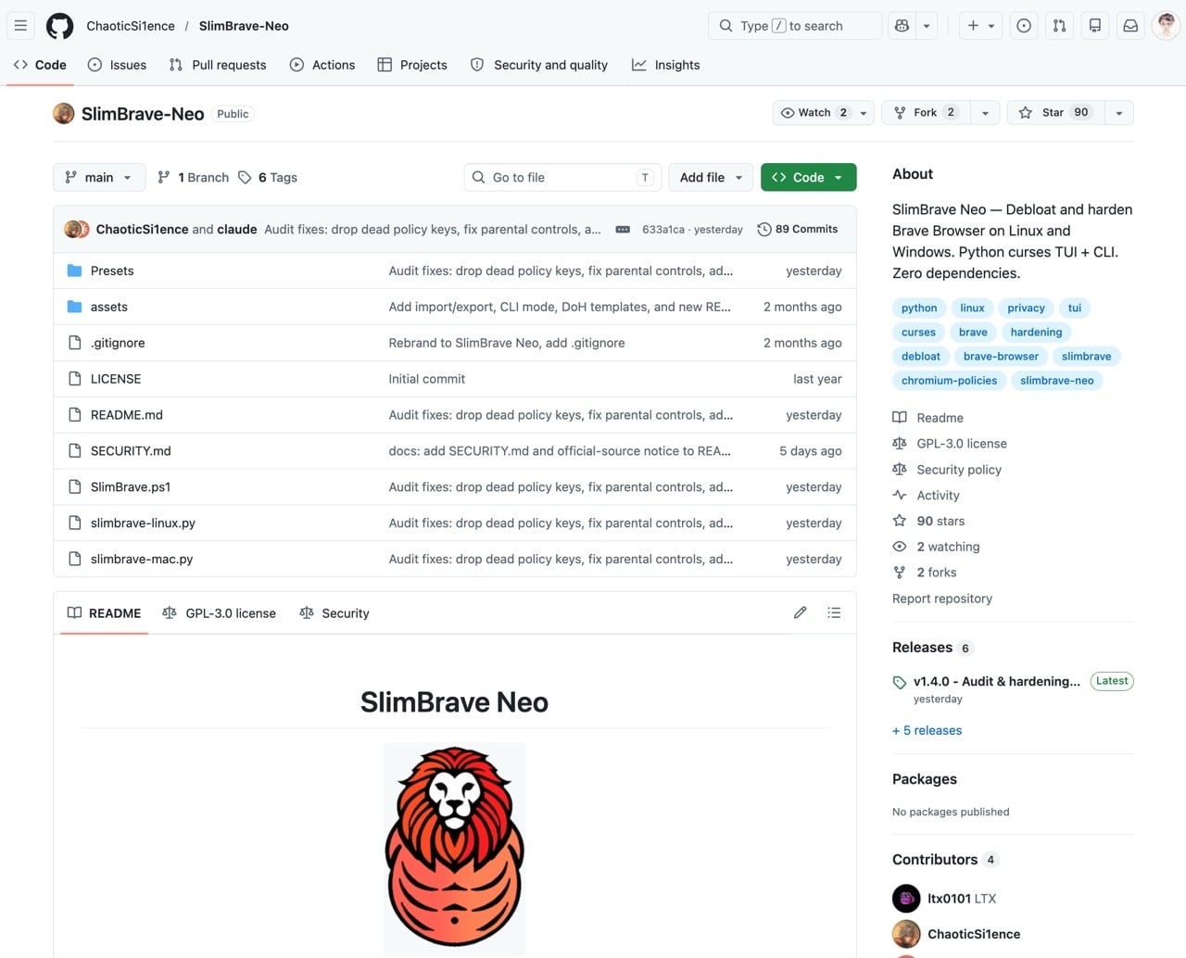
Task: Open the README outline list icon
Action: [834, 612]
